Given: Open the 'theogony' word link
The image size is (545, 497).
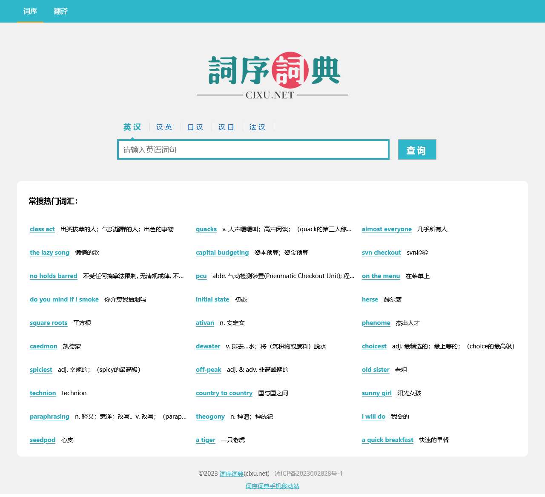Looking at the screenshot, I should (x=210, y=417).
